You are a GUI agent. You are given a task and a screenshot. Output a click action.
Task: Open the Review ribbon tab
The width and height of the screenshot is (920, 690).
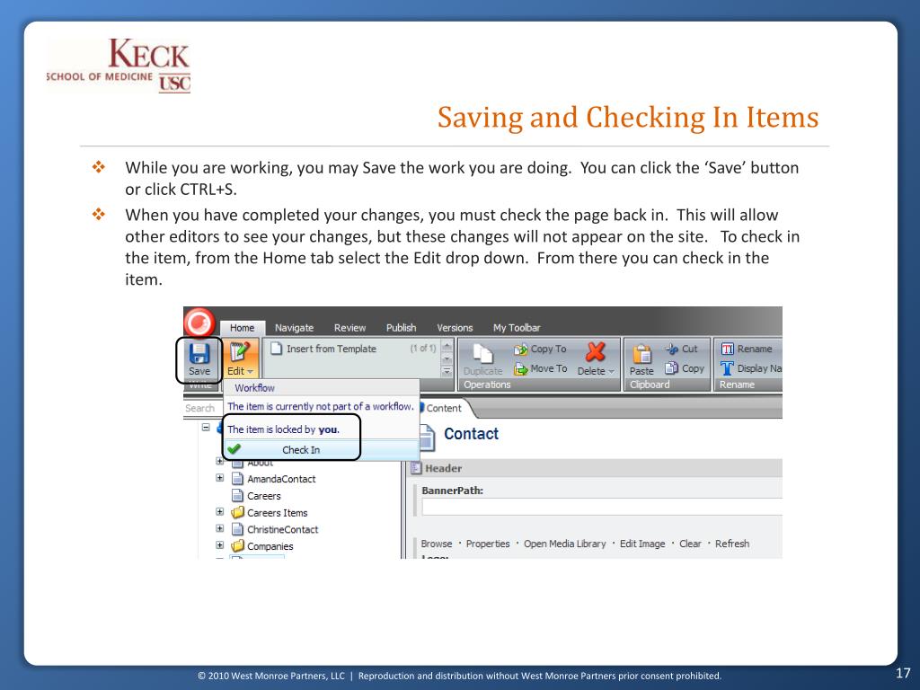(x=349, y=328)
